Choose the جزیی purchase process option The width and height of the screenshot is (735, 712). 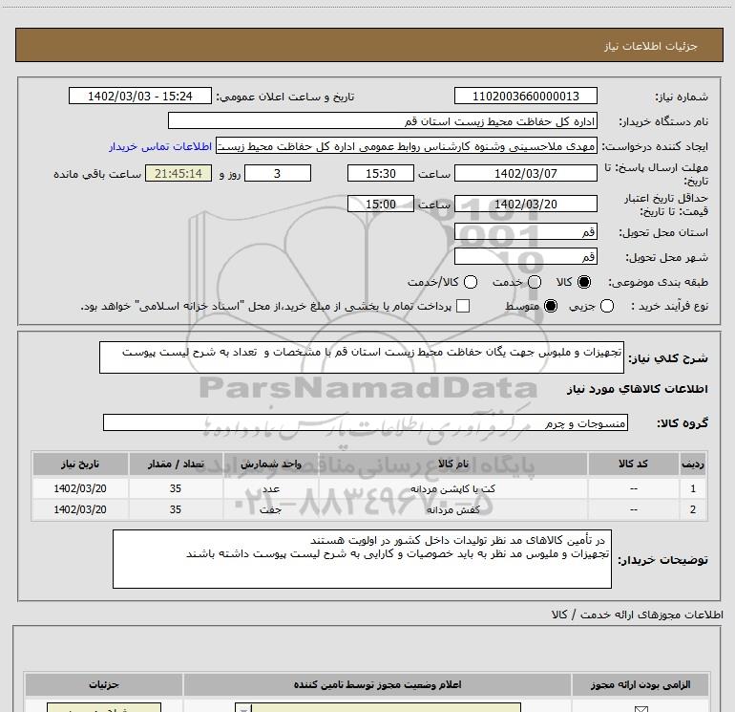[607, 306]
